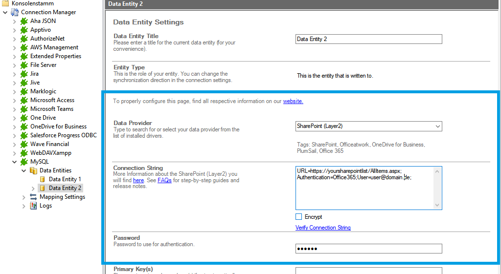Viewport: 501px width, 274px height.
Task: Click the Mapping Settings arrows icon
Action: (33, 197)
